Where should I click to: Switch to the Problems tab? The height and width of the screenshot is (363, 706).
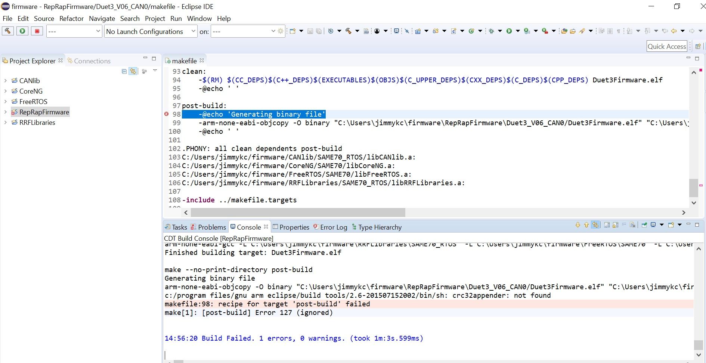tap(208, 227)
